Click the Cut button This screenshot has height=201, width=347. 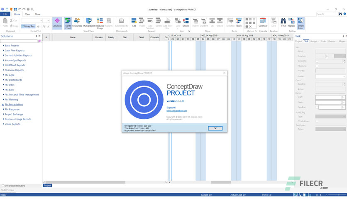click(13, 20)
